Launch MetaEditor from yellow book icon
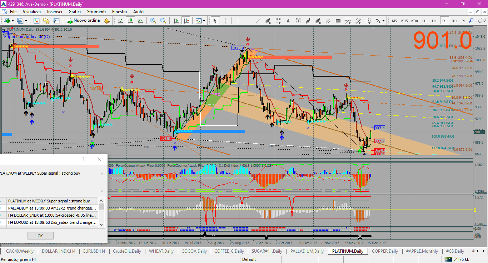Viewport: 488px width, 263px height. tap(106, 21)
